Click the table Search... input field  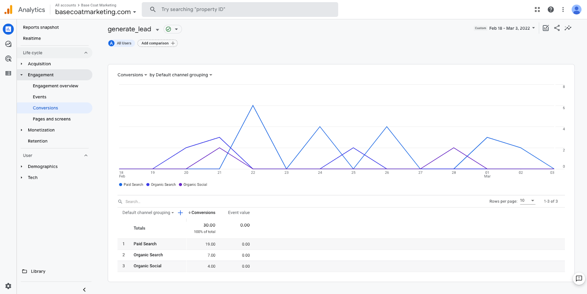(133, 202)
